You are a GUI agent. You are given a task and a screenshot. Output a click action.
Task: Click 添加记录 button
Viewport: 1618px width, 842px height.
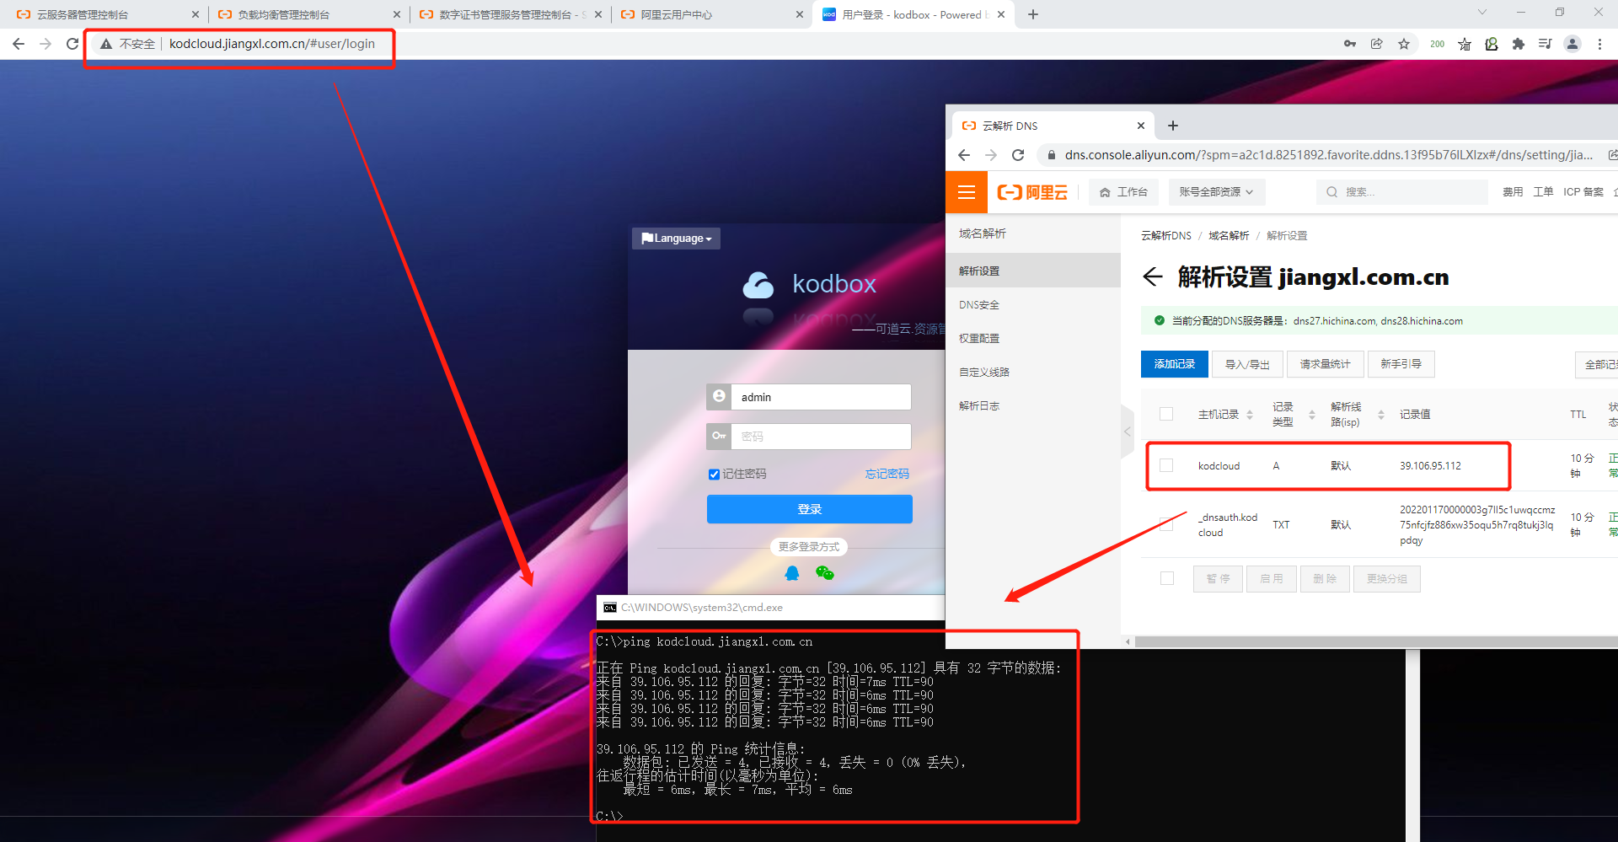[x=1175, y=364]
